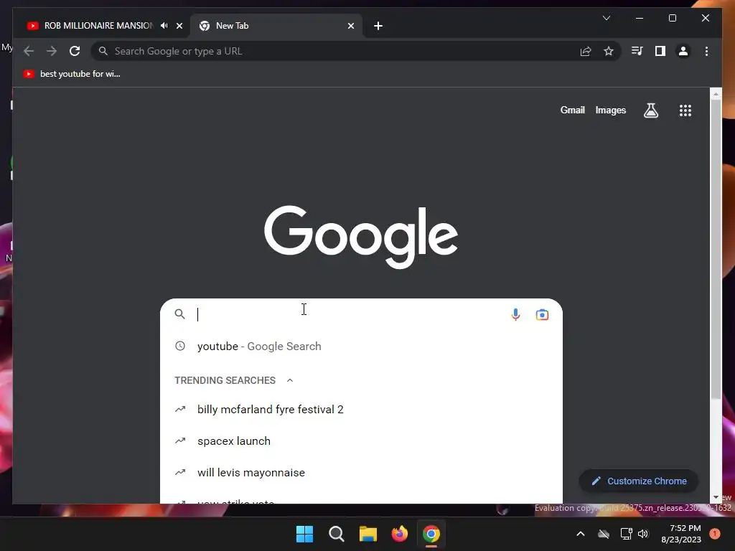Viewport: 735px width, 551px height.
Task: Open Windows taskbar search
Action: tap(336, 534)
